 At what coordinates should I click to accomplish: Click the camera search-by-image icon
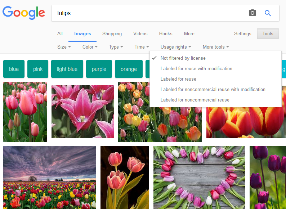pyautogui.click(x=253, y=13)
